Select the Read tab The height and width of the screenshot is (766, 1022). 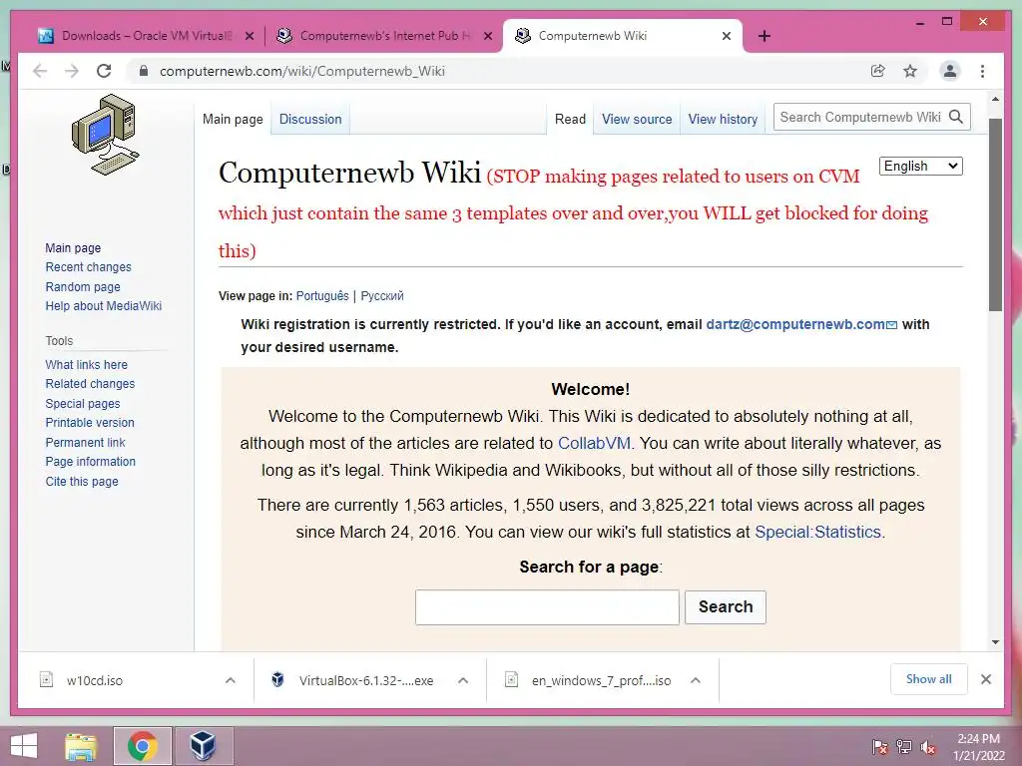(570, 120)
